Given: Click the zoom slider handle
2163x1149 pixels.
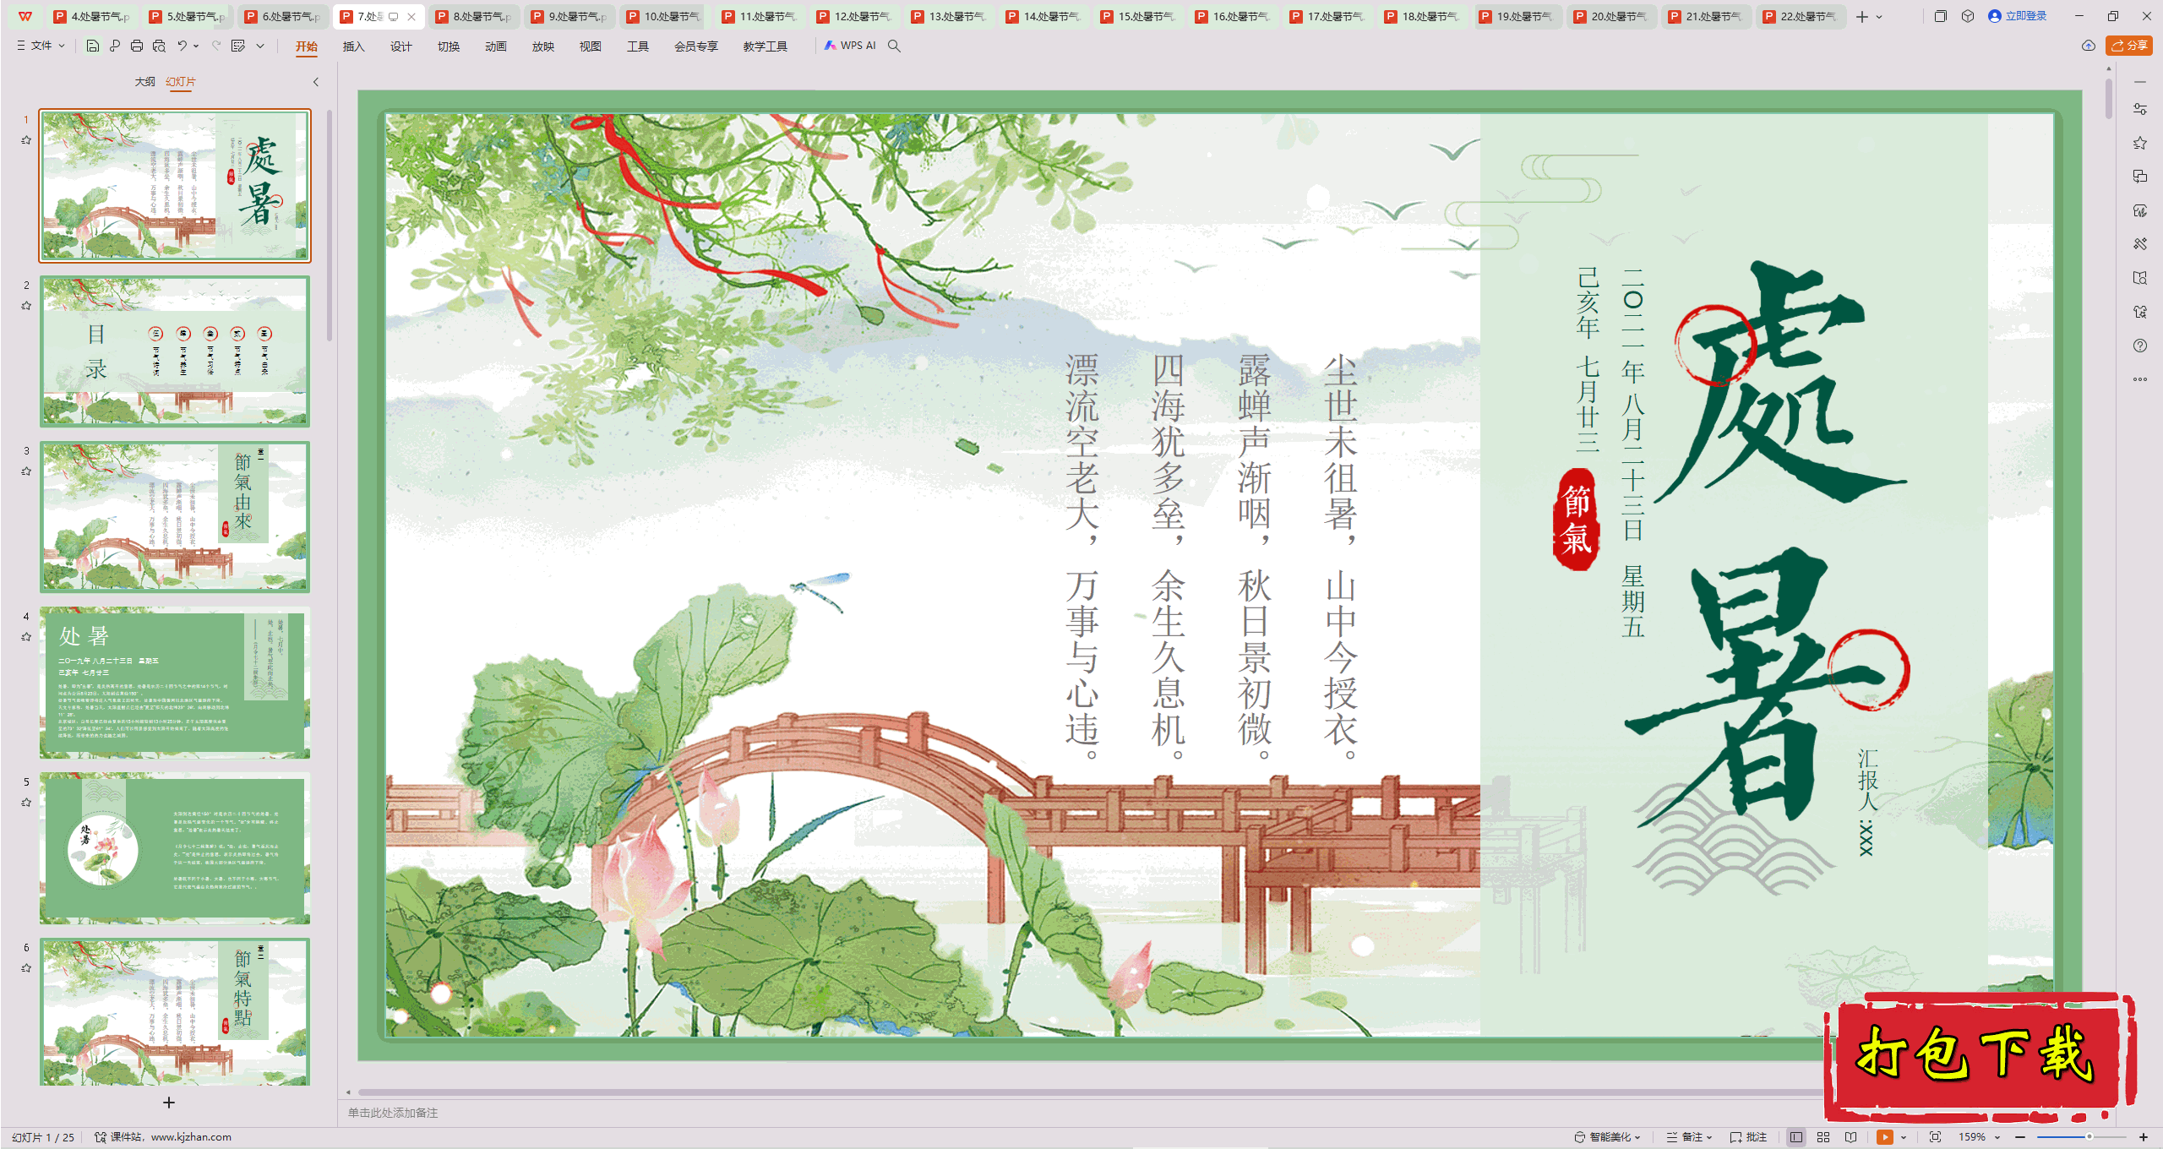Looking at the screenshot, I should pos(2089,1137).
